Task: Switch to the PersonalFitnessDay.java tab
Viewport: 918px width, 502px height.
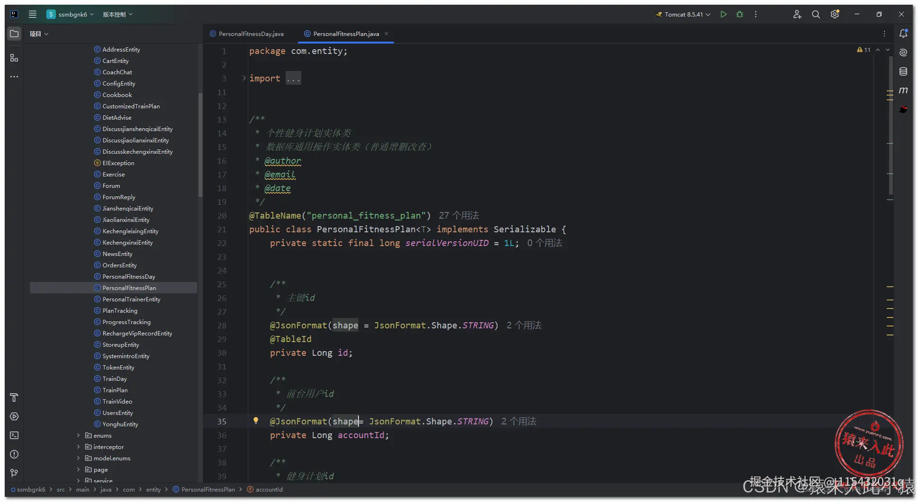Action: tap(251, 34)
